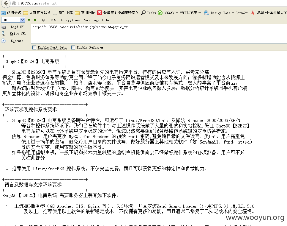287x226 pixels.
Task: Open the 常用网址 bookmark folder
Action: click(85, 13)
